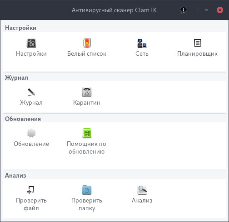Open the Сеть network computers icon
This screenshot has width=229, height=222.
pos(142,43)
